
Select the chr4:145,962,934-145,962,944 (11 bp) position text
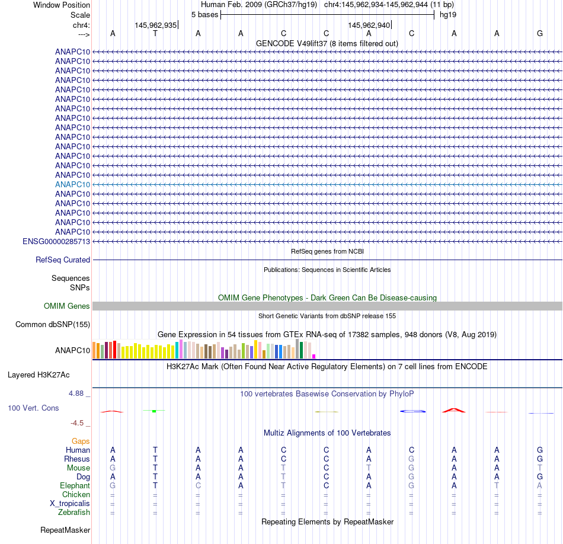point(389,5)
